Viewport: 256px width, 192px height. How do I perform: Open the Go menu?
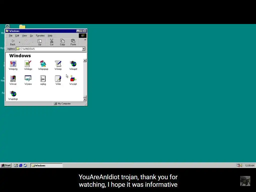point(31,35)
